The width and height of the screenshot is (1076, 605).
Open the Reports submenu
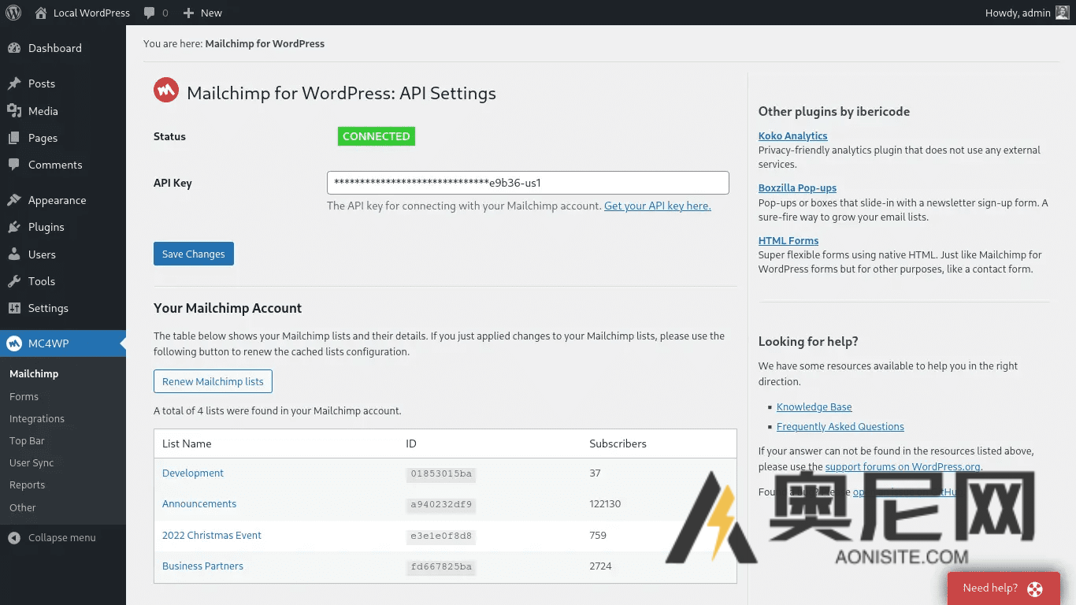27,484
